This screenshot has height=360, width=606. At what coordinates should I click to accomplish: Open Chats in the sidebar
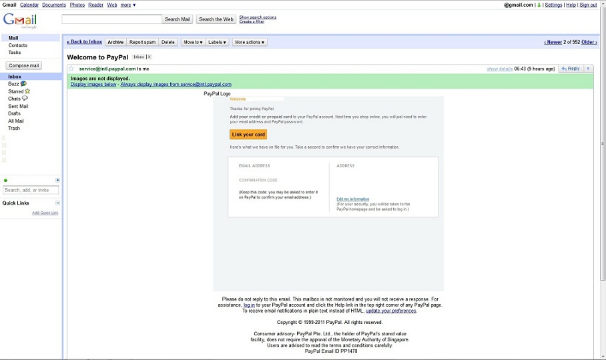coord(18,99)
